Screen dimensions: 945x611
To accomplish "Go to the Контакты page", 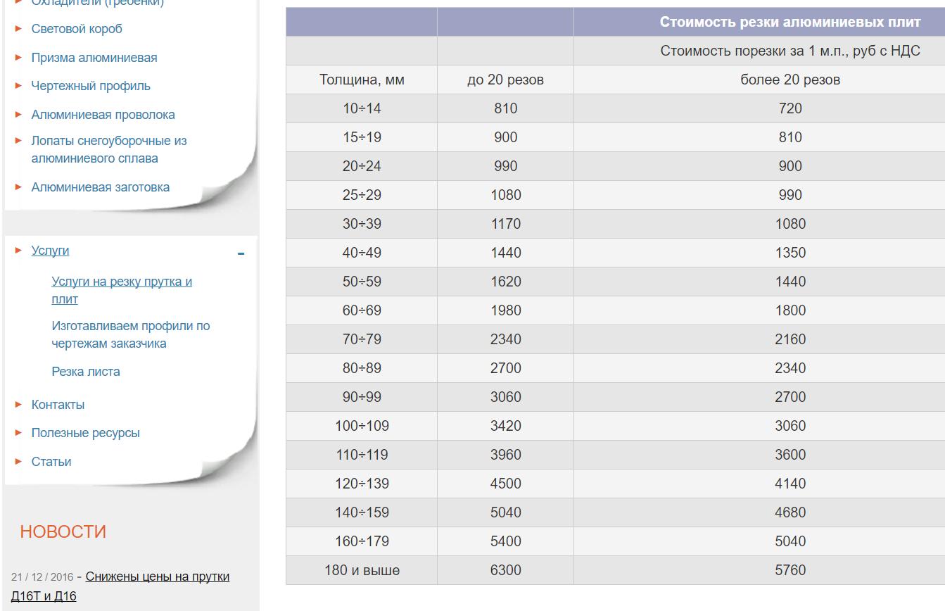I will coord(58,405).
